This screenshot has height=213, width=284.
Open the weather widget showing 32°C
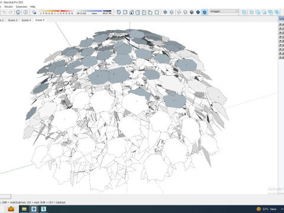pos(266,209)
